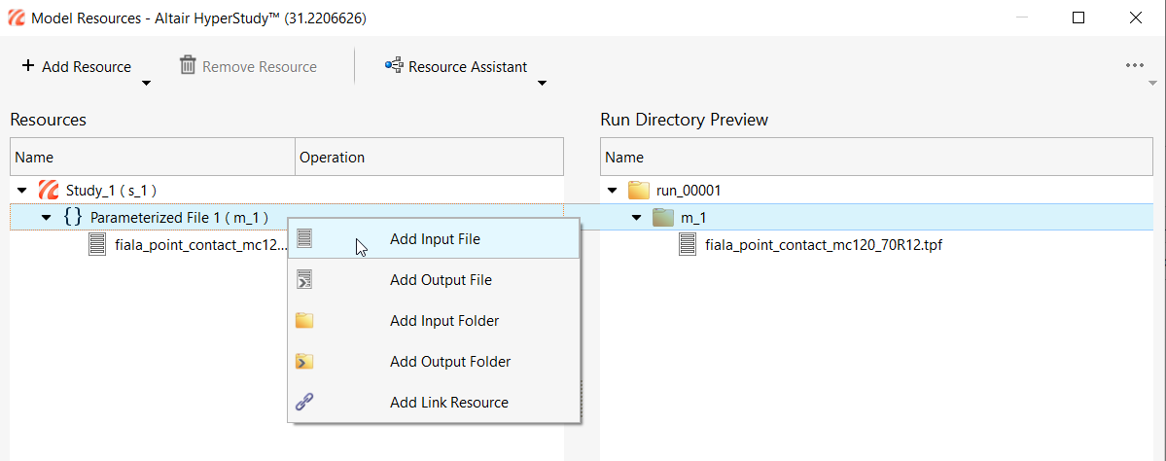Click the Add Output File icon
The width and height of the screenshot is (1166, 461).
[304, 279]
